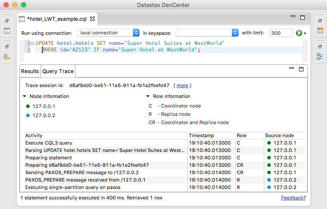Select the Query Trace tab
The width and height of the screenshot is (327, 209).
(58, 71)
